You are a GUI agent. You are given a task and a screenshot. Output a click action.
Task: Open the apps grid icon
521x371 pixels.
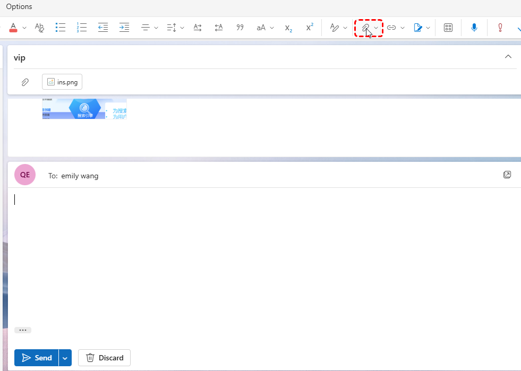[448, 28]
